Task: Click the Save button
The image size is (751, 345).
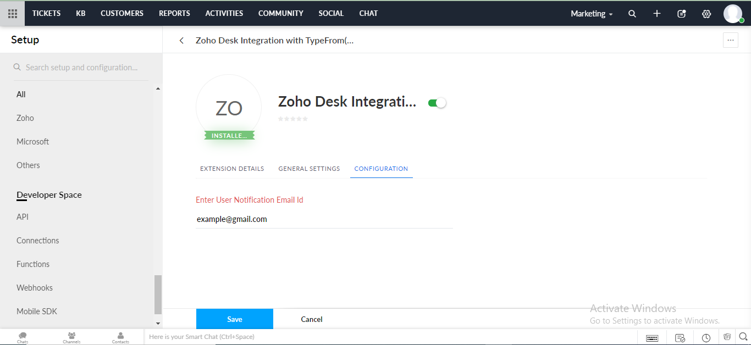Action: [x=235, y=319]
